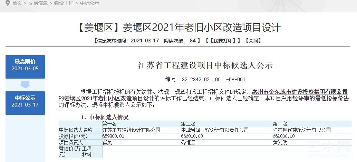The height and width of the screenshot is (162, 357).
Task: Click the page title 姜堰区2021年老旧小区改造项目设计
Action: click(x=178, y=28)
